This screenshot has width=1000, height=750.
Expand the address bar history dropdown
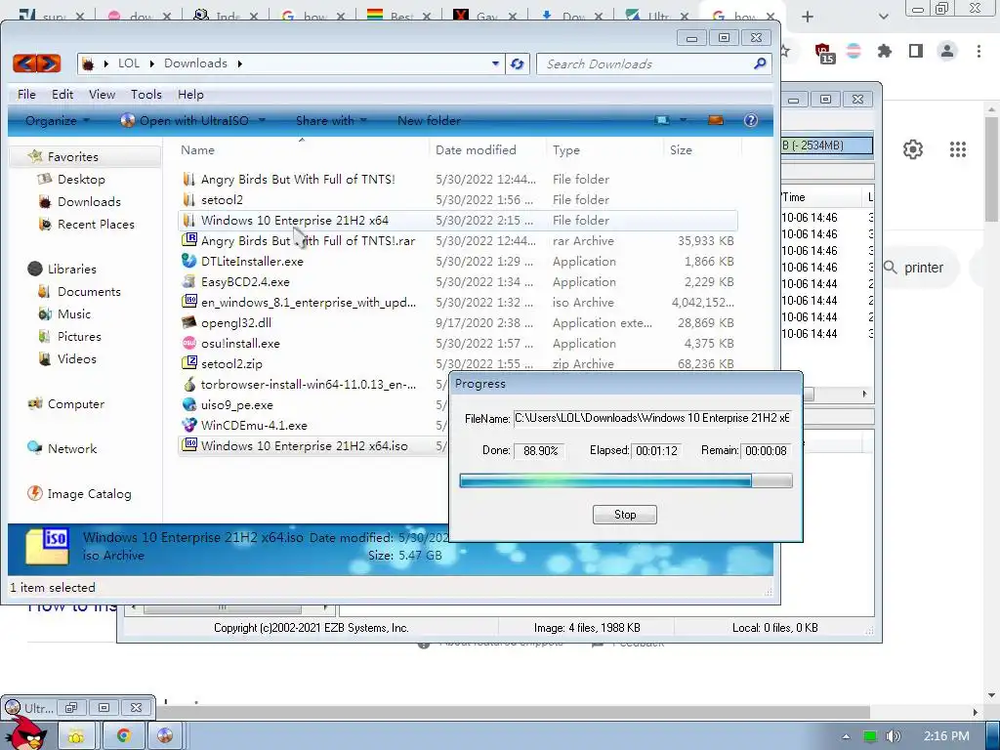(495, 63)
